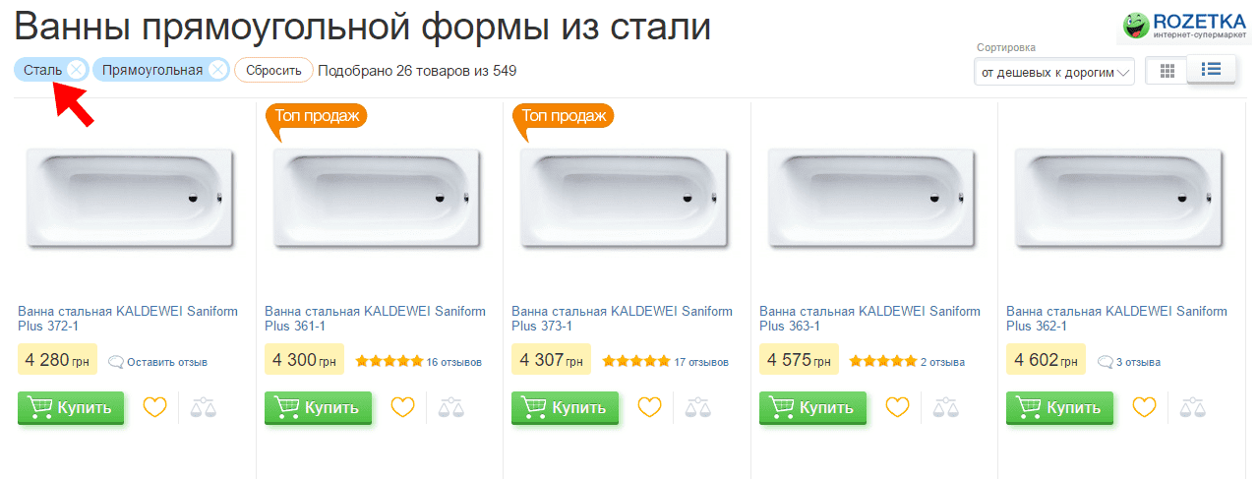Remove the Сталь filter tag
Screen dimensions: 1257x479
76,70
